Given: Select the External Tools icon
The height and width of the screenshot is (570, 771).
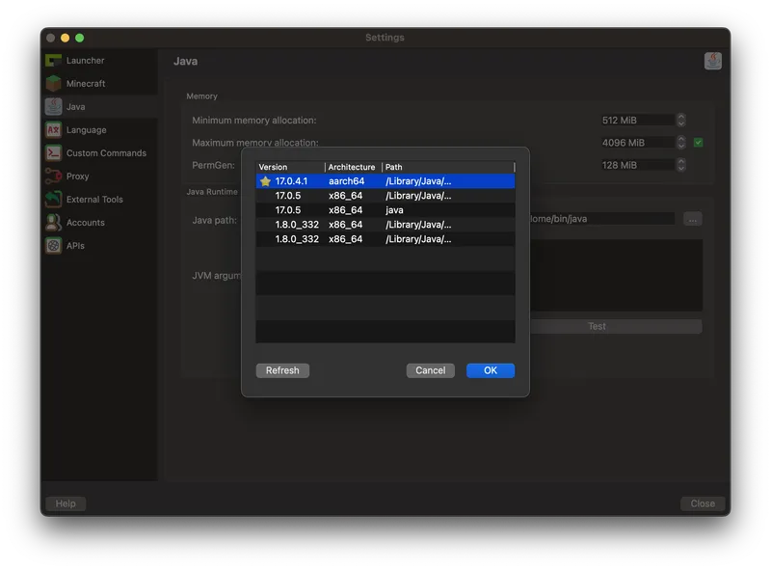Looking at the screenshot, I should [x=53, y=200].
